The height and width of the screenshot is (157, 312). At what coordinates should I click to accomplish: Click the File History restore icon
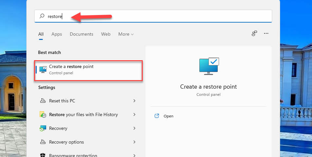(43, 114)
